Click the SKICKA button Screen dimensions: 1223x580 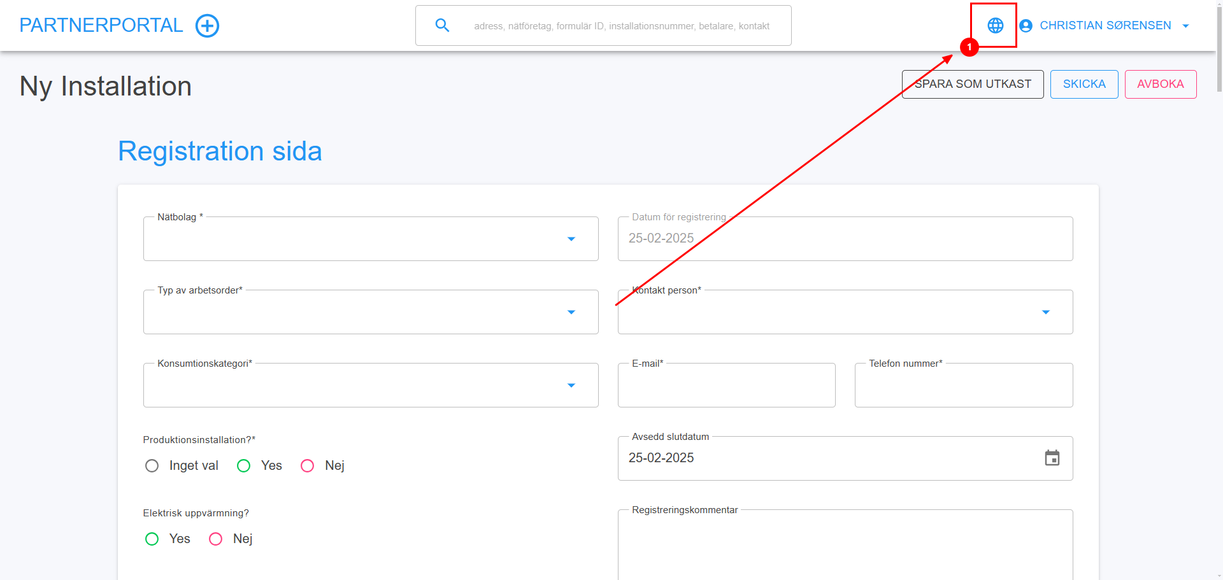coord(1084,84)
